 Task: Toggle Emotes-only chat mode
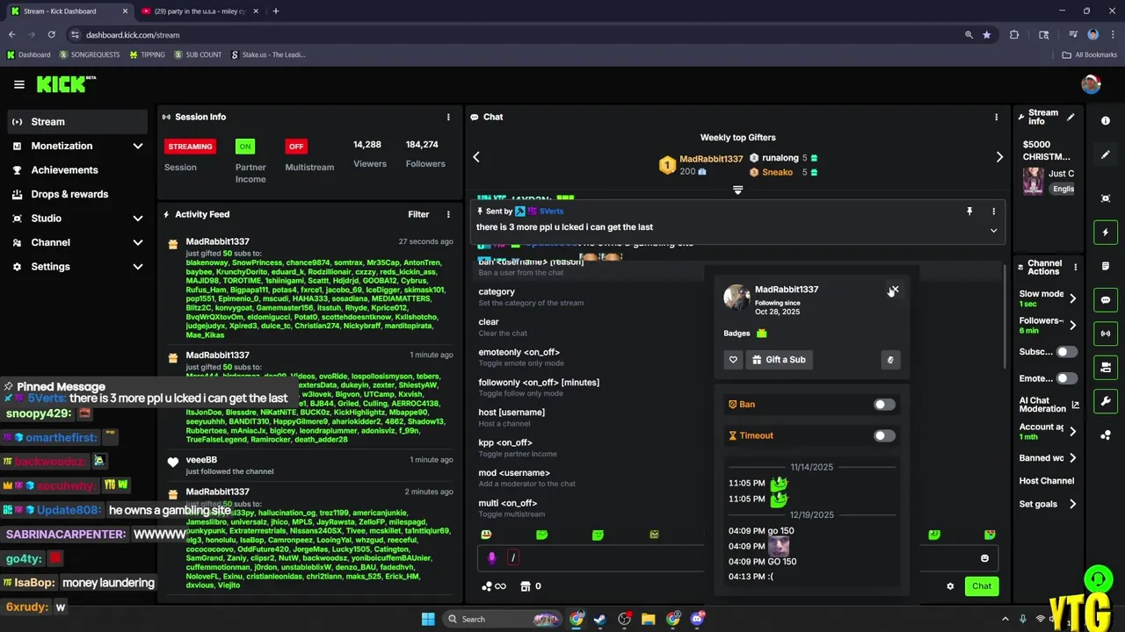point(1066,378)
